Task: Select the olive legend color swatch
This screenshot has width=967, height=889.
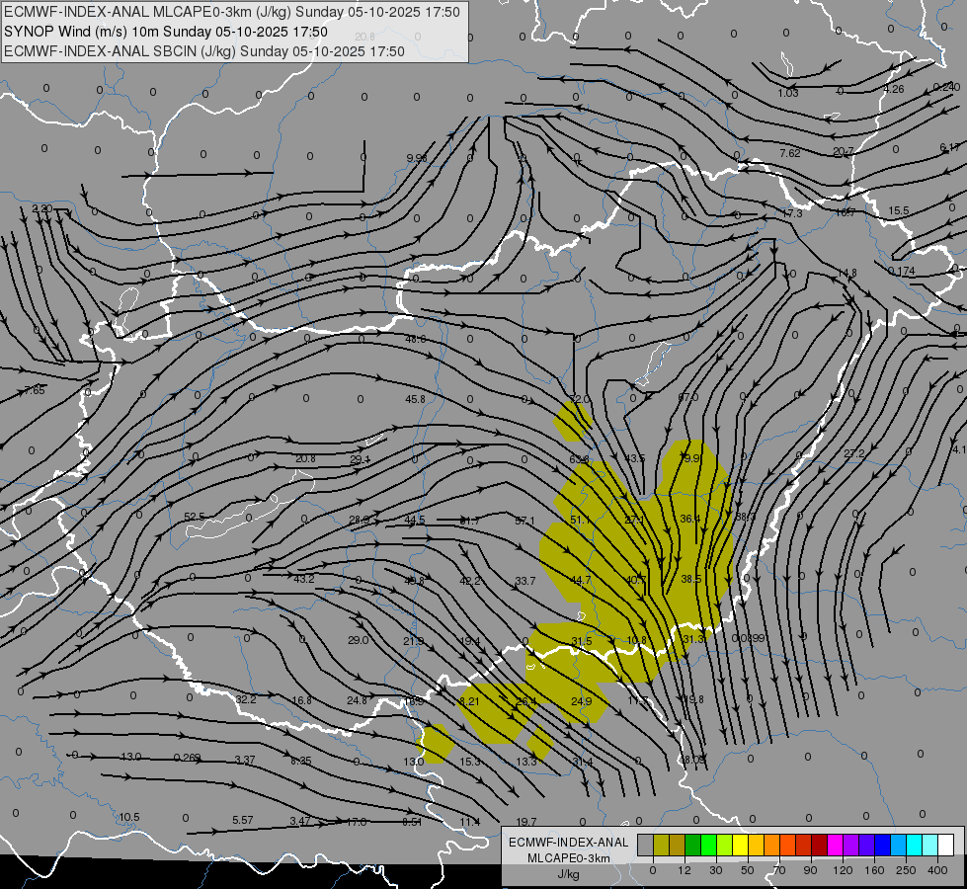Action: point(661,845)
